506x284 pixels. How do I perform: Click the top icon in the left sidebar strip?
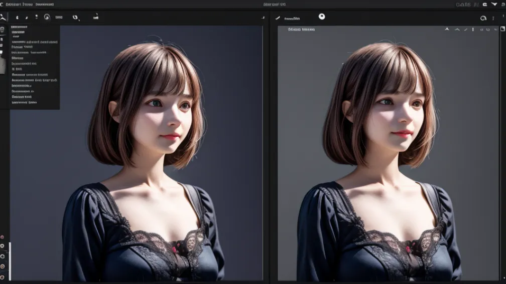[x=2, y=30]
